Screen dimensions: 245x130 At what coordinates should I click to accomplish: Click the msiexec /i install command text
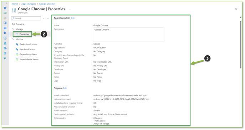tap(120, 95)
